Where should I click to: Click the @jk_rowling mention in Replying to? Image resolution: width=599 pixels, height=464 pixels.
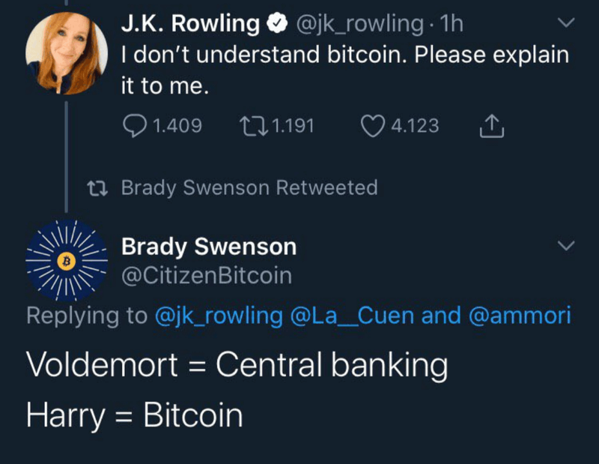(x=219, y=316)
